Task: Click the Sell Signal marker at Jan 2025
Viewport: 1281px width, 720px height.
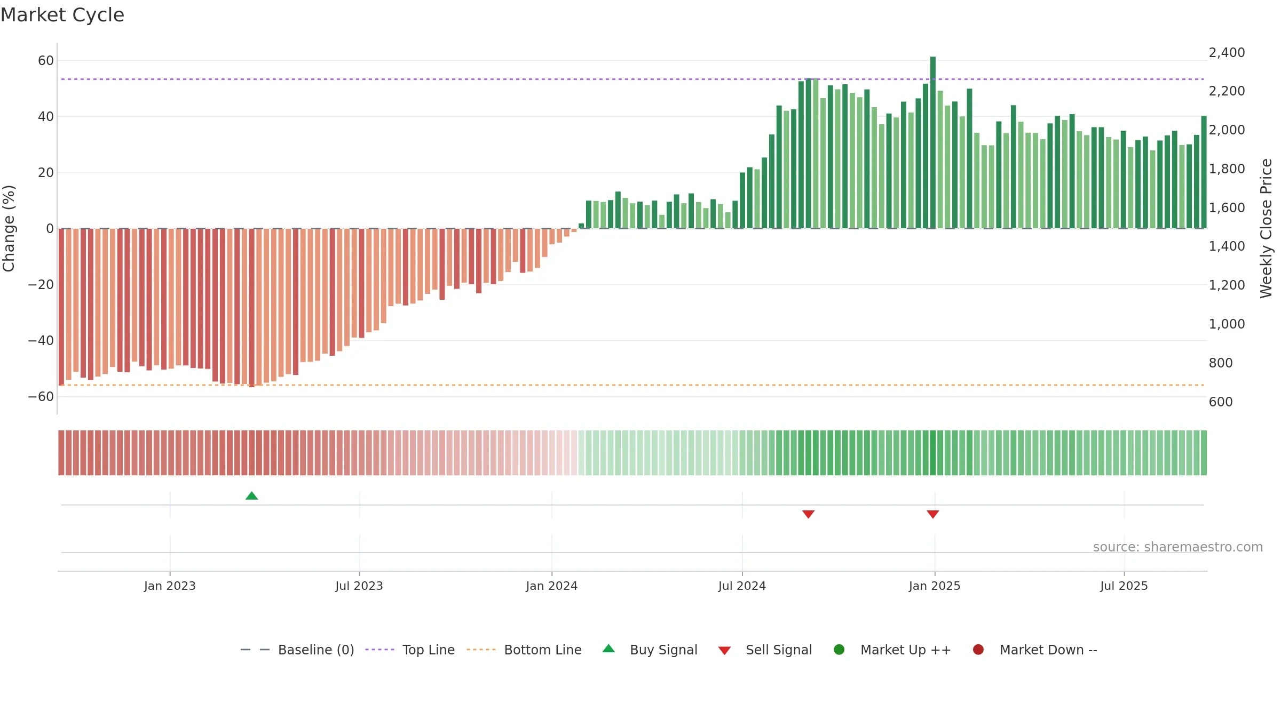Action: coord(932,514)
